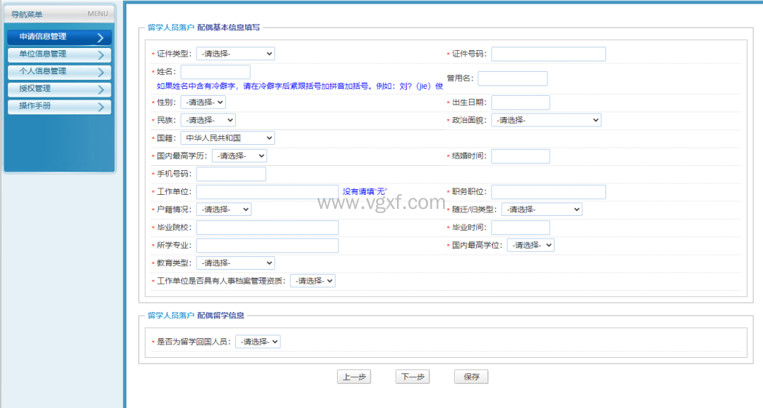The image size is (763, 408).
Task: Expand the 证件类型 dropdown
Action: 235,54
